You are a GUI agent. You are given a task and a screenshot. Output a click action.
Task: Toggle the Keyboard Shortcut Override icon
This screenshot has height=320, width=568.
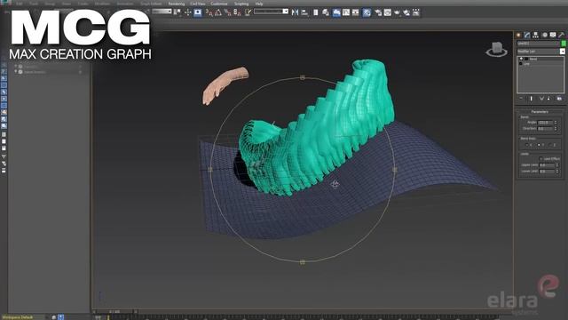(x=197, y=12)
